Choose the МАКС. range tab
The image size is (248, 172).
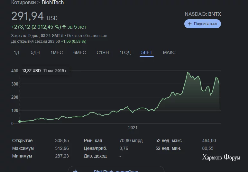170,52
